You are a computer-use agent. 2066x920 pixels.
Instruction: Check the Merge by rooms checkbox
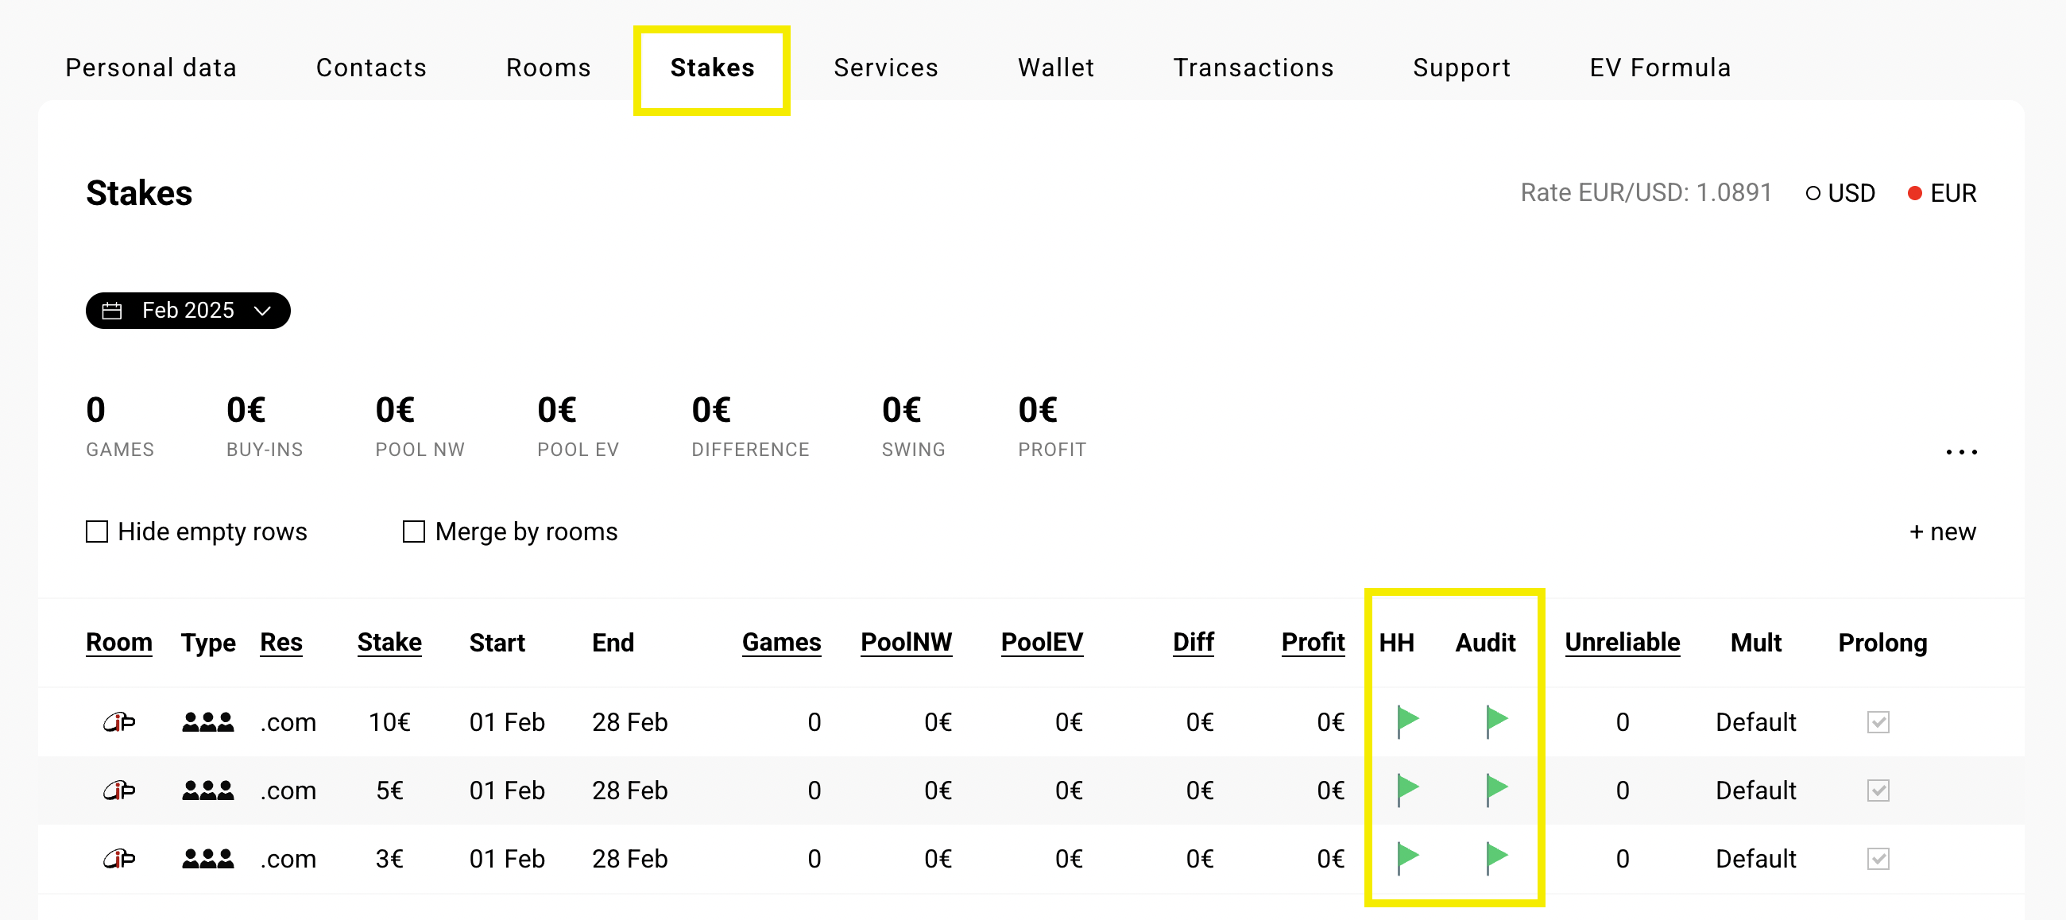414,532
